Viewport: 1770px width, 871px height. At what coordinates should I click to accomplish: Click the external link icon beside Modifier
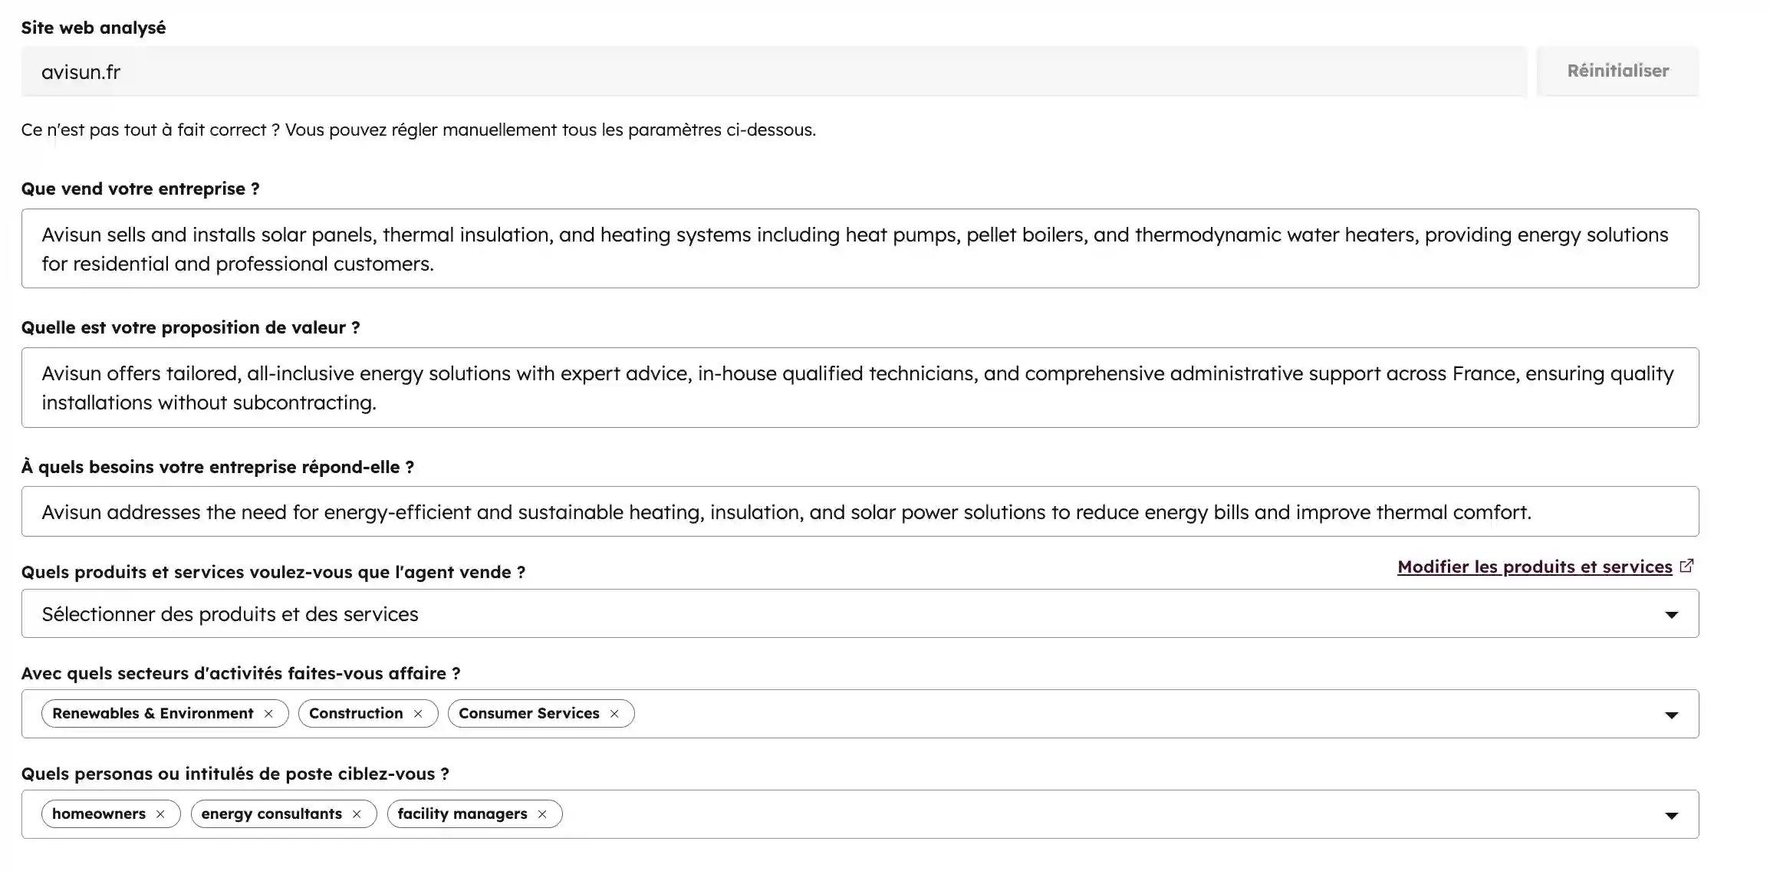pos(1686,566)
